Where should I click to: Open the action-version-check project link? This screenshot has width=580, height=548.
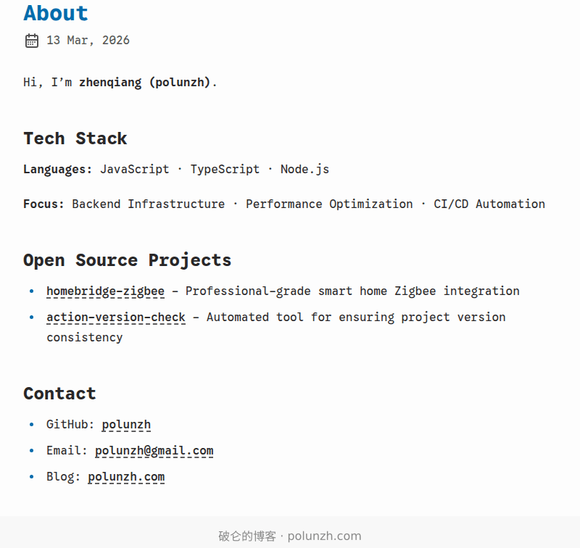pyautogui.click(x=116, y=317)
